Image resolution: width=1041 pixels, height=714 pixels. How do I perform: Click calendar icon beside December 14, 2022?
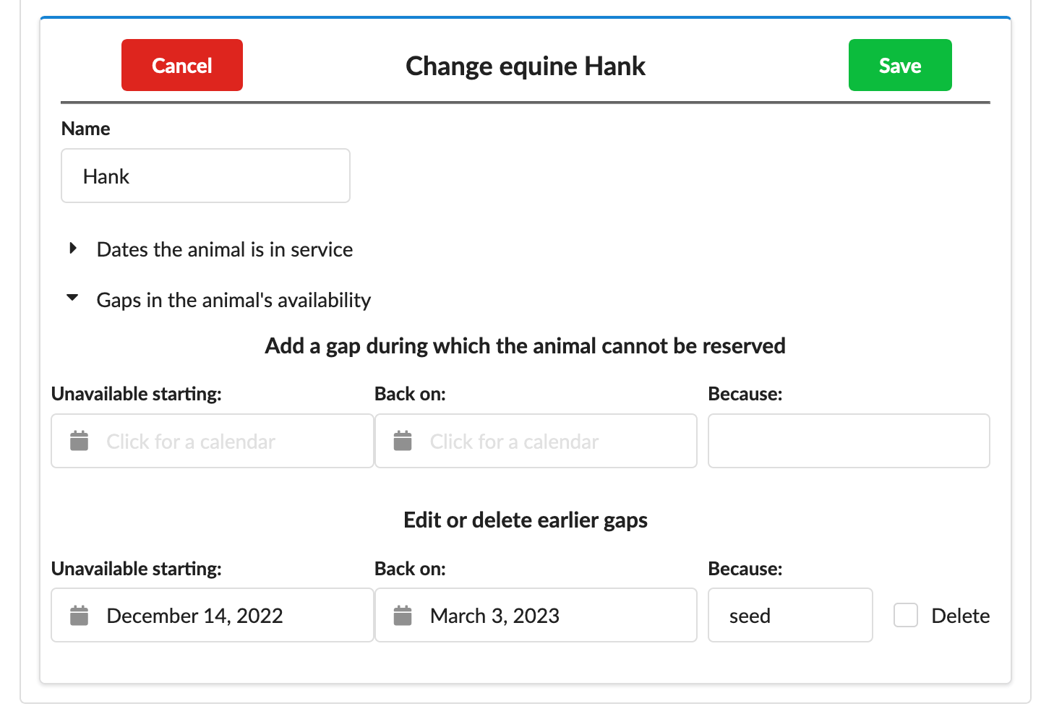[x=80, y=615]
